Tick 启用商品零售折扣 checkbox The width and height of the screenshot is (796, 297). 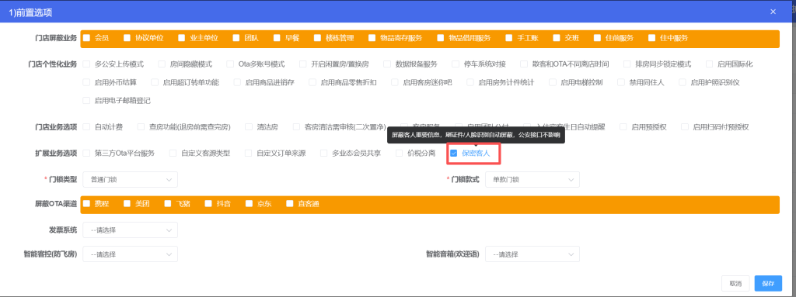pos(312,82)
